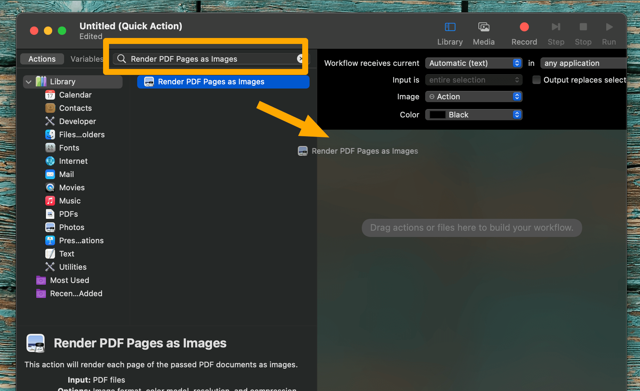The width and height of the screenshot is (640, 391).
Task: Open the Most Used folder
Action: click(x=69, y=280)
